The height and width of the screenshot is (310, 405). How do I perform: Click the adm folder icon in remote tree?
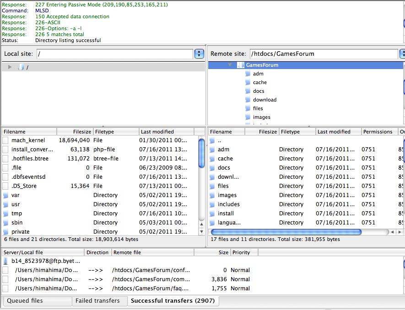248,74
